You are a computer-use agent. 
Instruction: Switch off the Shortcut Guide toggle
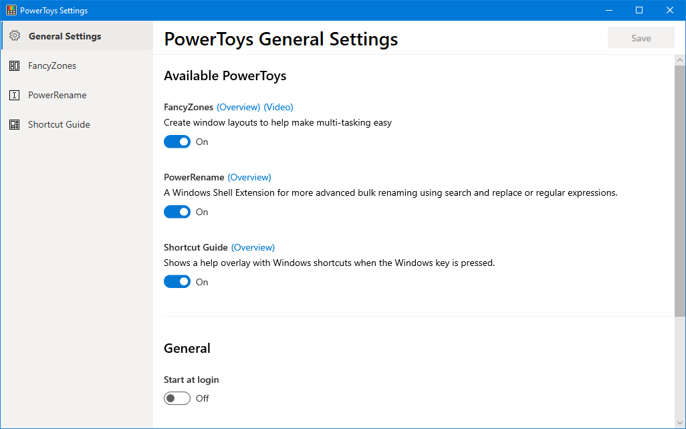point(177,281)
